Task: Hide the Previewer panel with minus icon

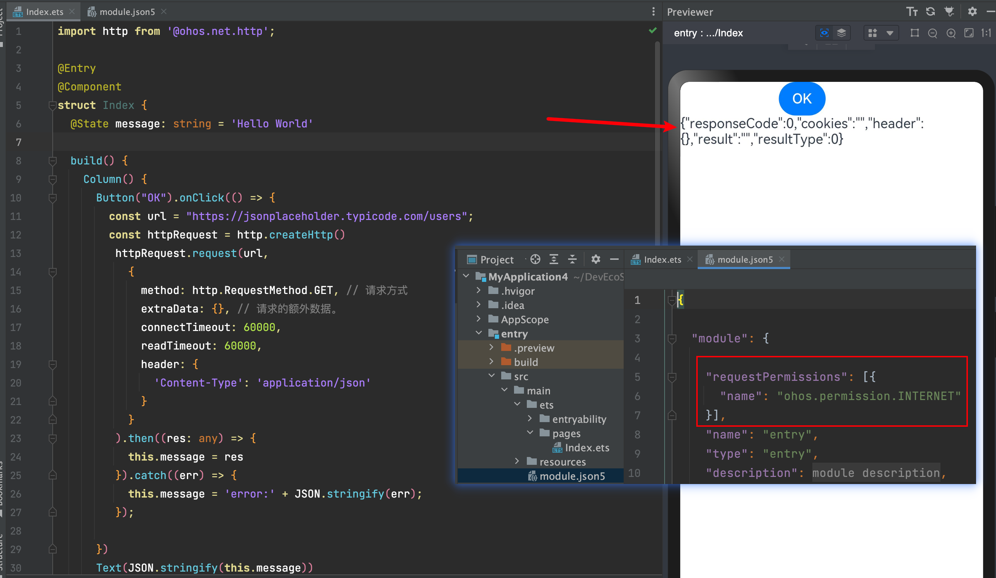Action: pyautogui.click(x=990, y=12)
